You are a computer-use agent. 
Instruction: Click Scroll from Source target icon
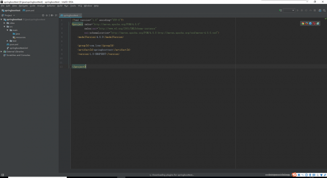[x=43, y=15]
